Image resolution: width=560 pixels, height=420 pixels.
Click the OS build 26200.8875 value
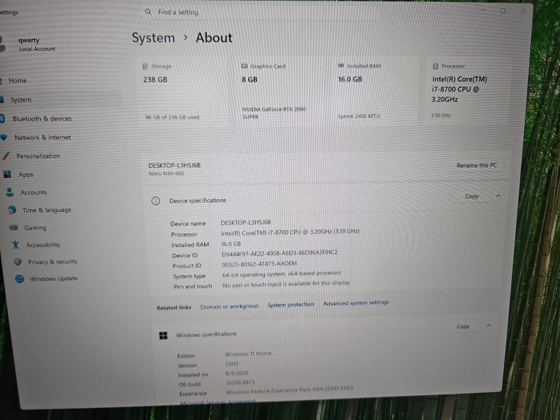pyautogui.click(x=240, y=382)
